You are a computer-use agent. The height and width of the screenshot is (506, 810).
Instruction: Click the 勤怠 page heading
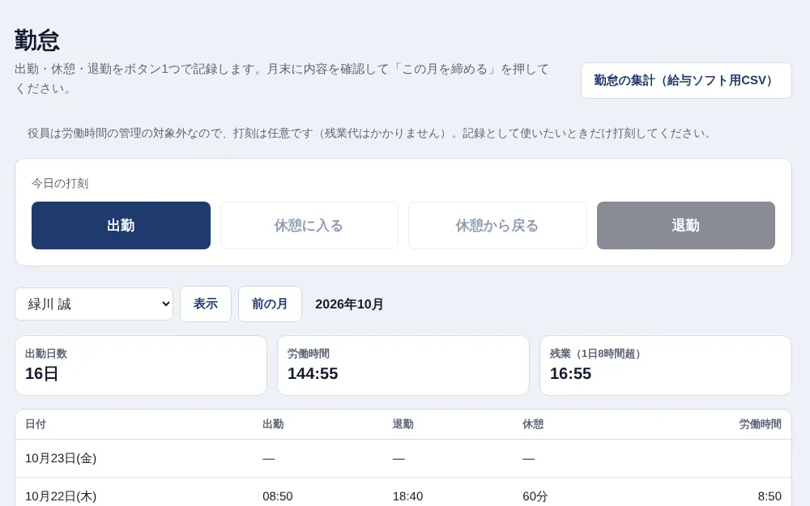[x=37, y=40]
